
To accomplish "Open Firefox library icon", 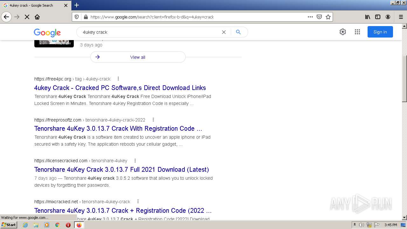I will click(368, 17).
